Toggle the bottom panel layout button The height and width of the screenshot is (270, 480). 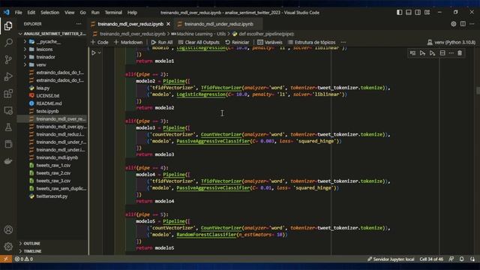(x=409, y=12)
